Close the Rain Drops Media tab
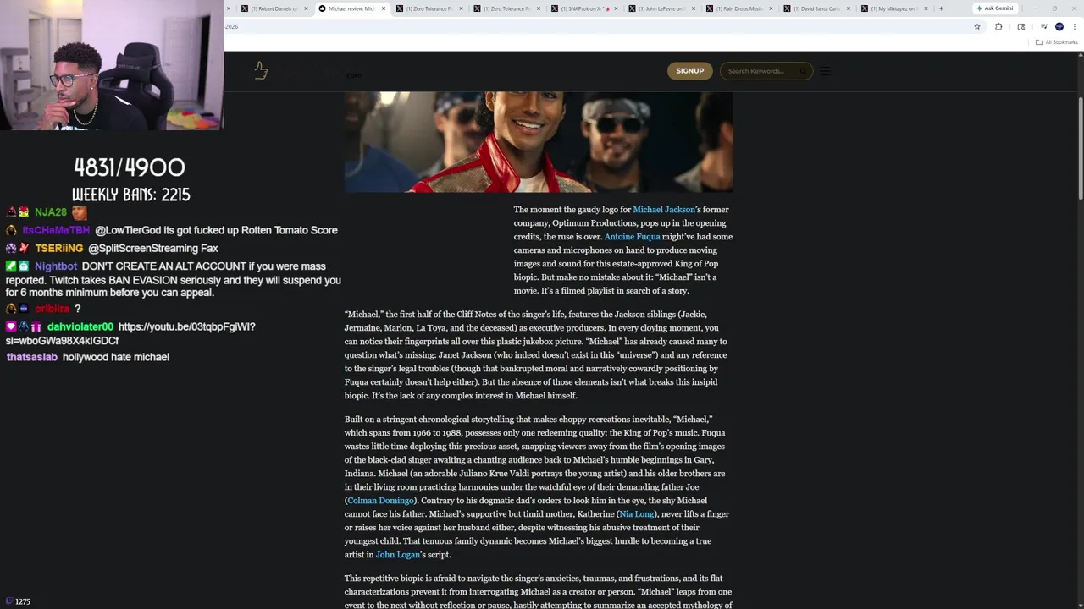 771,8
